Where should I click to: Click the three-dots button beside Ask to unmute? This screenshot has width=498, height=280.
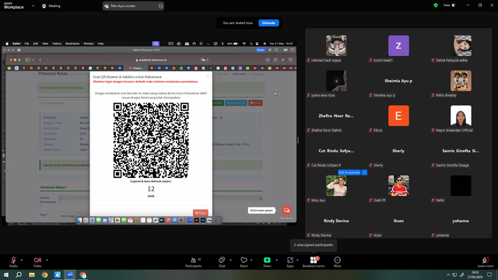point(365,173)
